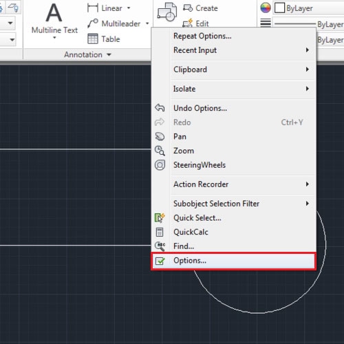Expand the Annotation panel title arrow

tap(109, 54)
